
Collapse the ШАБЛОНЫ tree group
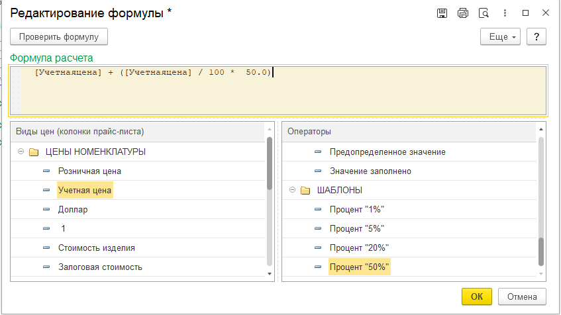292,191
